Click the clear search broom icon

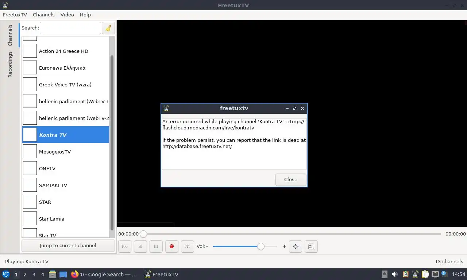(108, 28)
